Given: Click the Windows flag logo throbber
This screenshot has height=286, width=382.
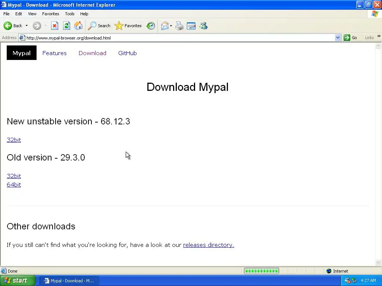Looking at the screenshot, I should coord(375,14).
